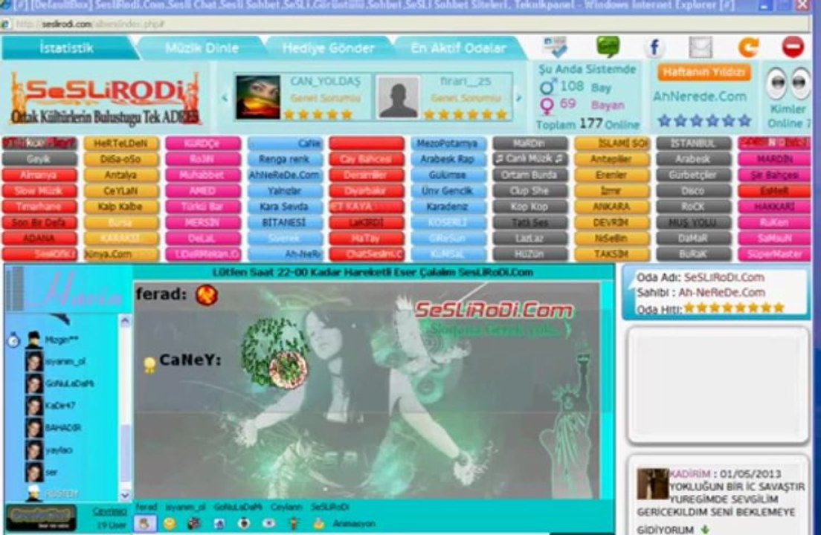Click the KADİRİM post avatar thumbnail
Viewport: 821px width, 535px height.
click(x=652, y=484)
